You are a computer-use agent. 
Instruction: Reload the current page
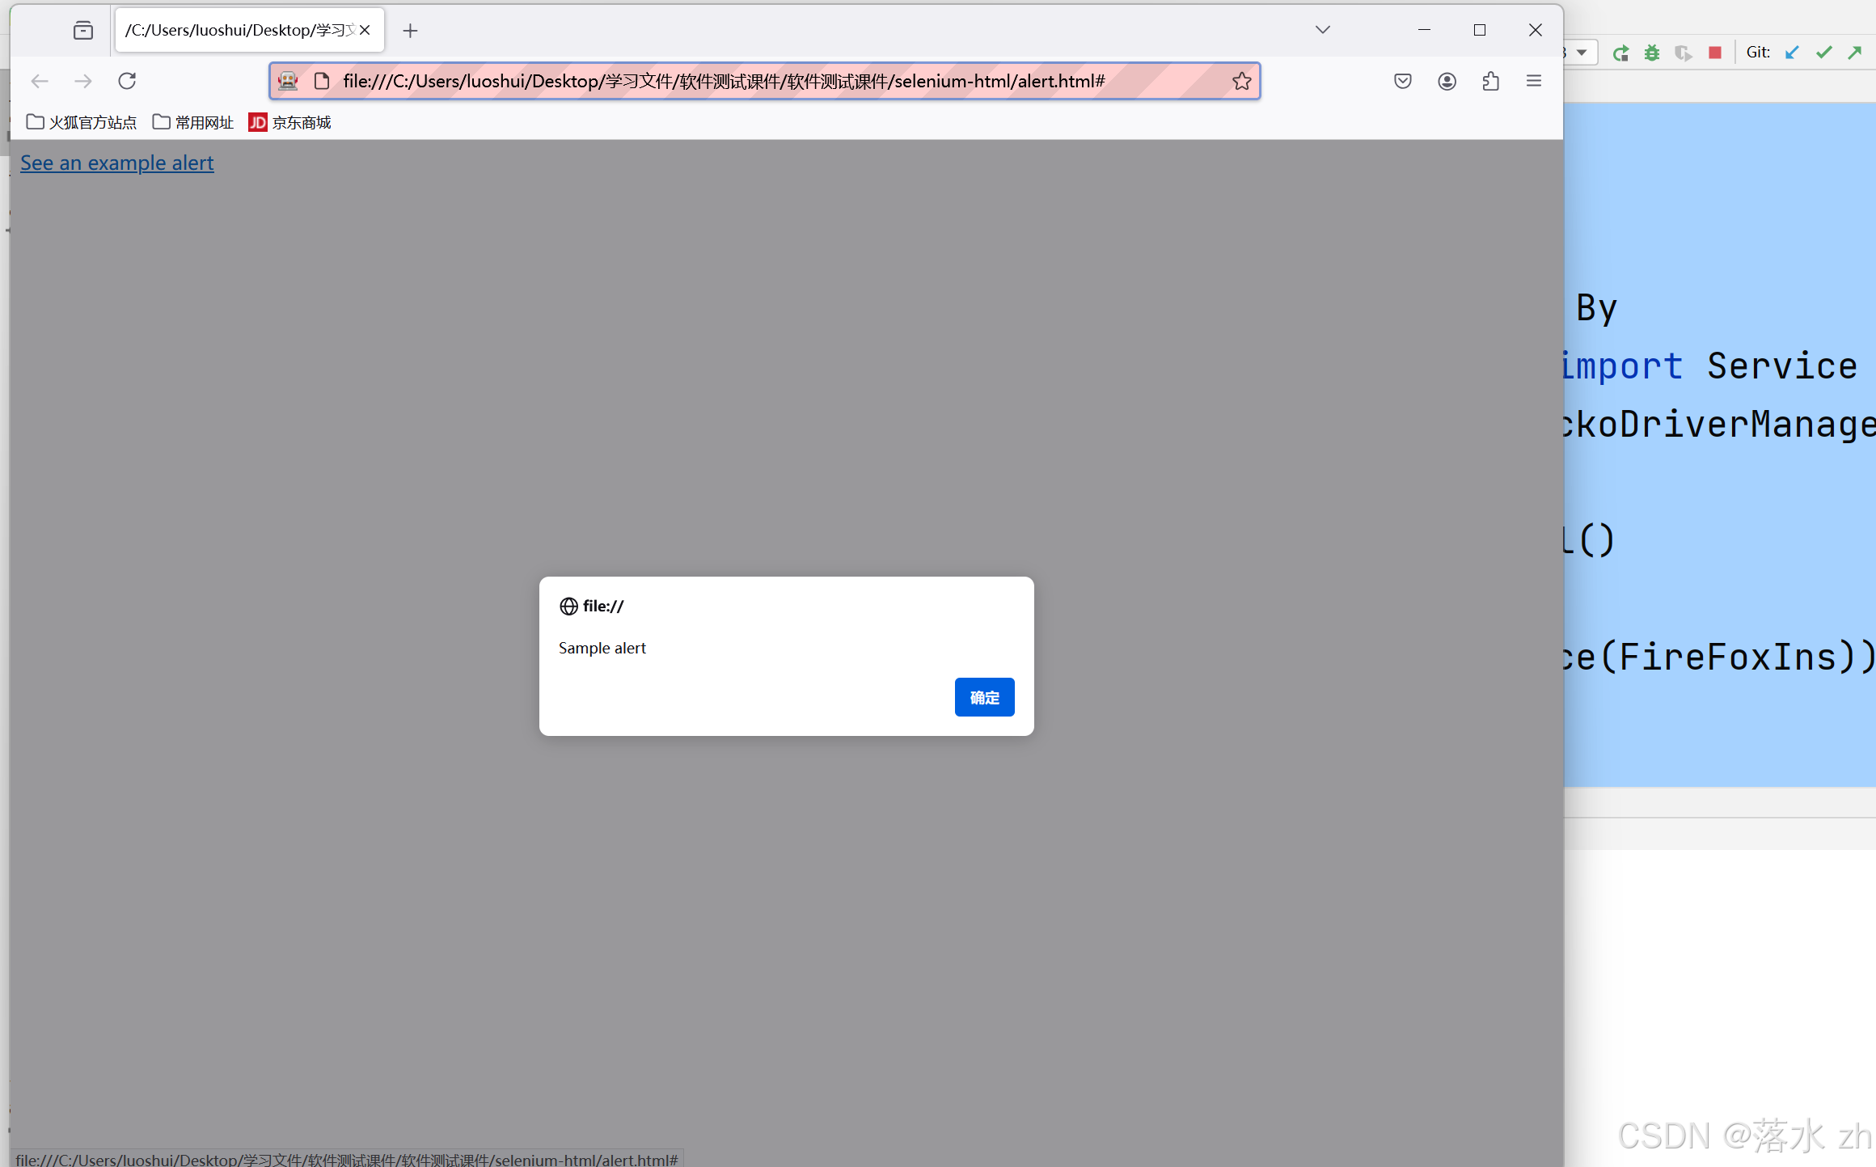127,81
